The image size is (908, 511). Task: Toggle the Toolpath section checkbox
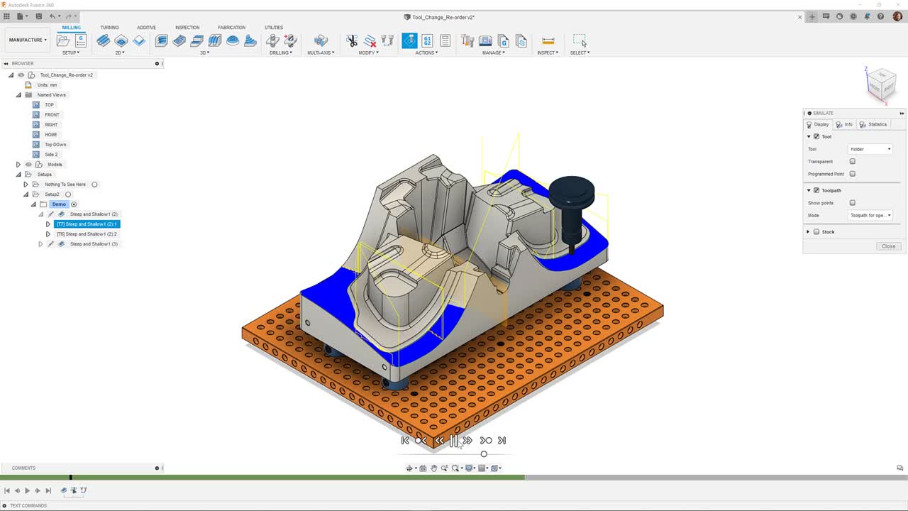coord(816,190)
